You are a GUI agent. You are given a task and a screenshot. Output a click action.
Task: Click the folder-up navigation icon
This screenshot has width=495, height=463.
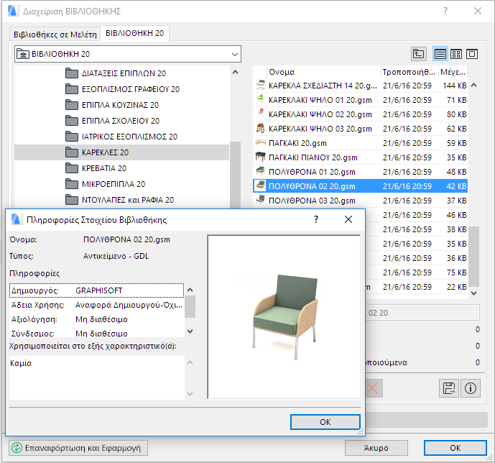(x=419, y=54)
